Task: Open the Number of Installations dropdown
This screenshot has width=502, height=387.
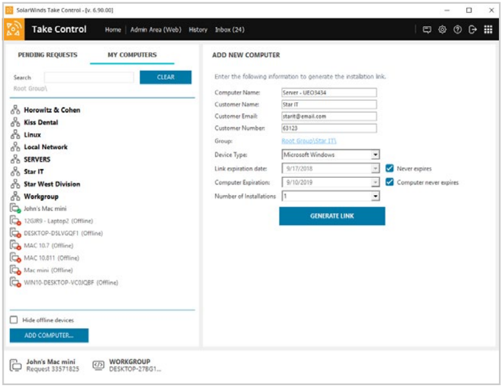Action: tap(375, 196)
